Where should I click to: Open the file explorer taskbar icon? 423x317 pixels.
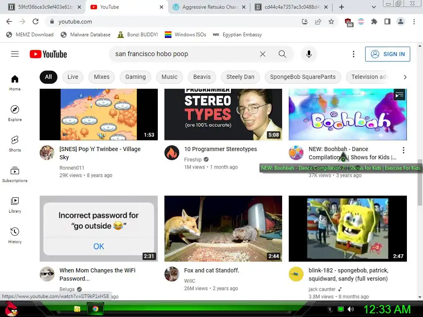coord(77,309)
